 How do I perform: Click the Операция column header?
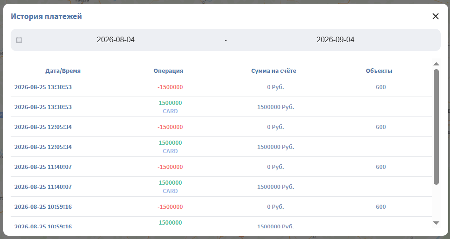tap(168, 71)
